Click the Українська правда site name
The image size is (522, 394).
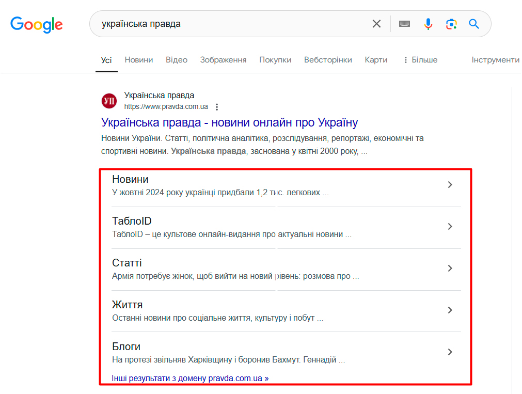coord(159,95)
